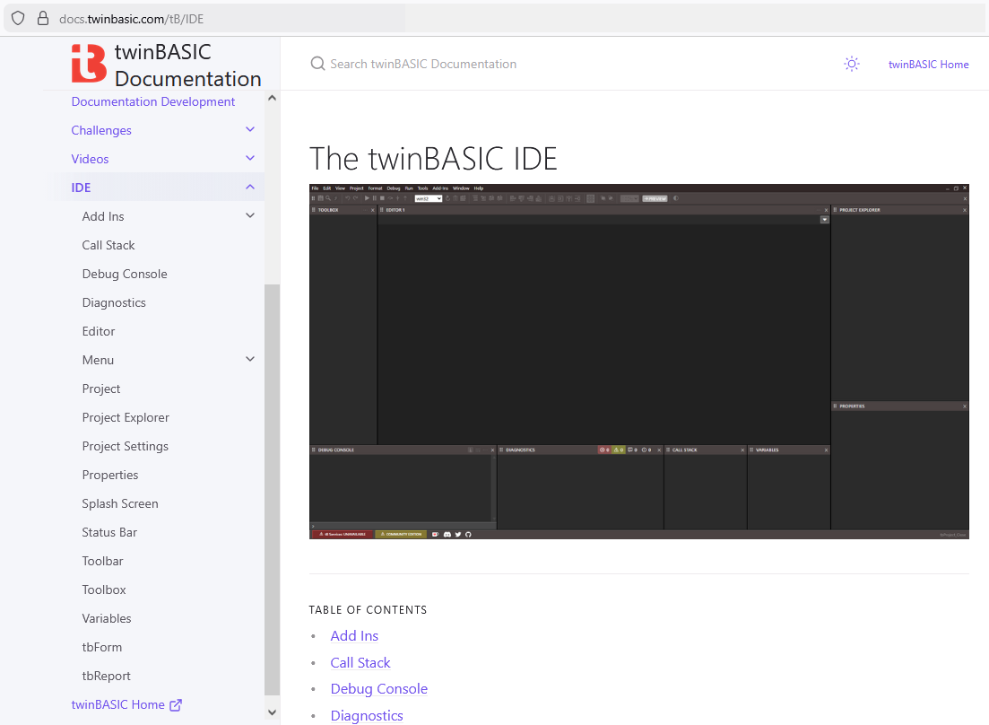
Task: Toggle the light/dark theme sun icon
Action: (x=851, y=64)
